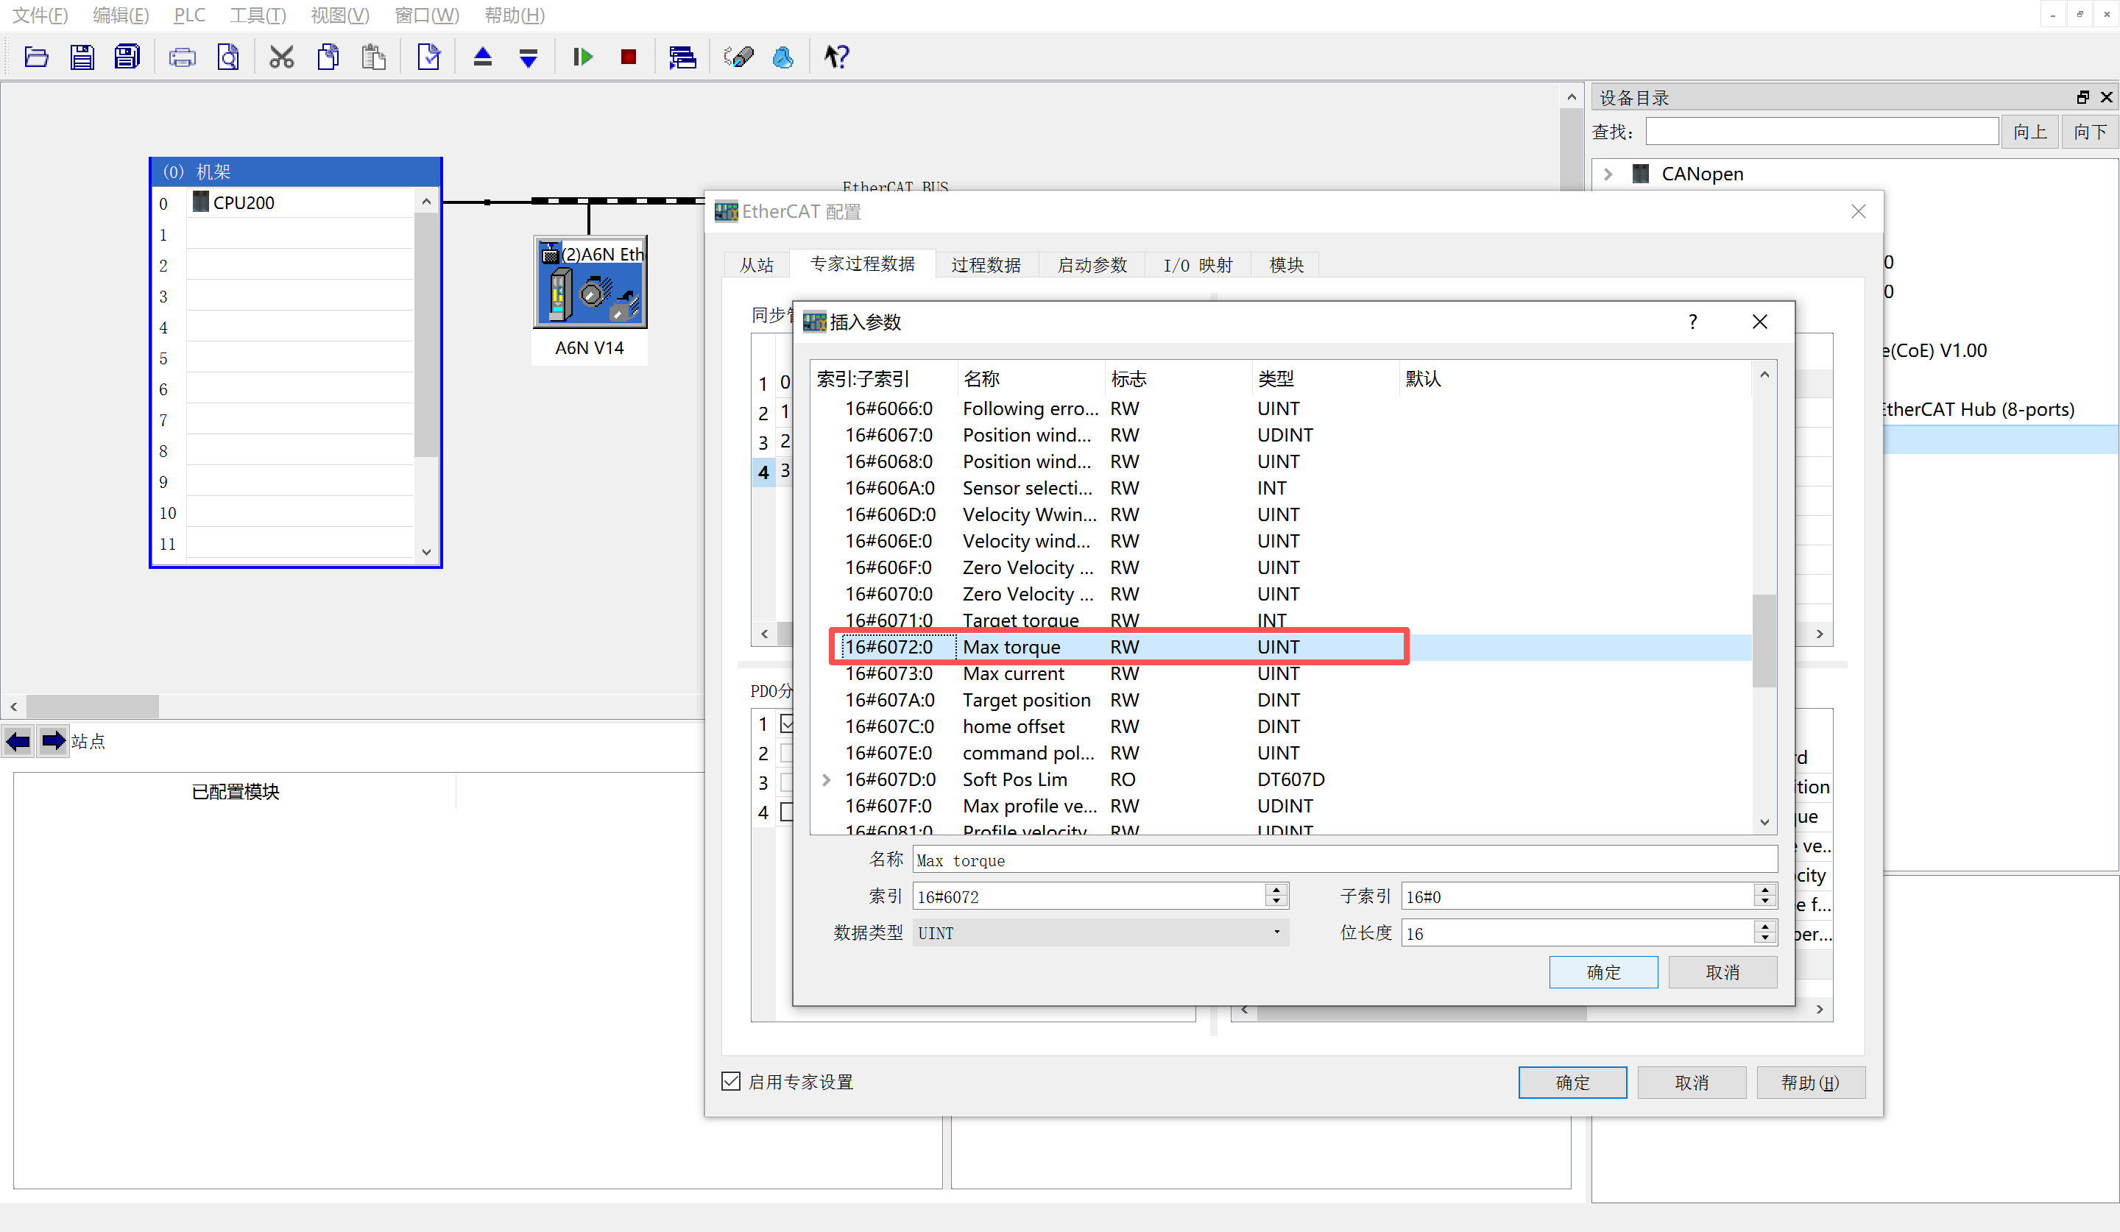Viewport: 2120px width, 1232px height.
Task: Click the Cut scissors icon
Action: click(282, 57)
